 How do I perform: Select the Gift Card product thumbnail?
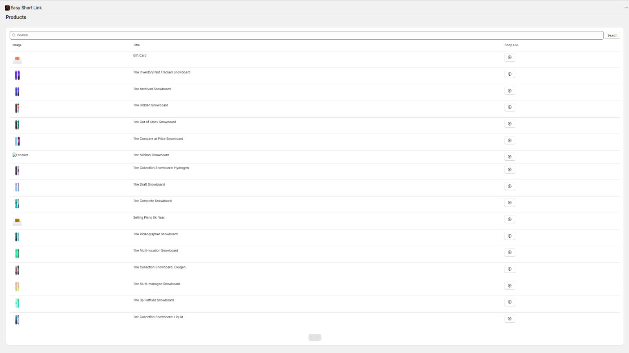(x=17, y=59)
